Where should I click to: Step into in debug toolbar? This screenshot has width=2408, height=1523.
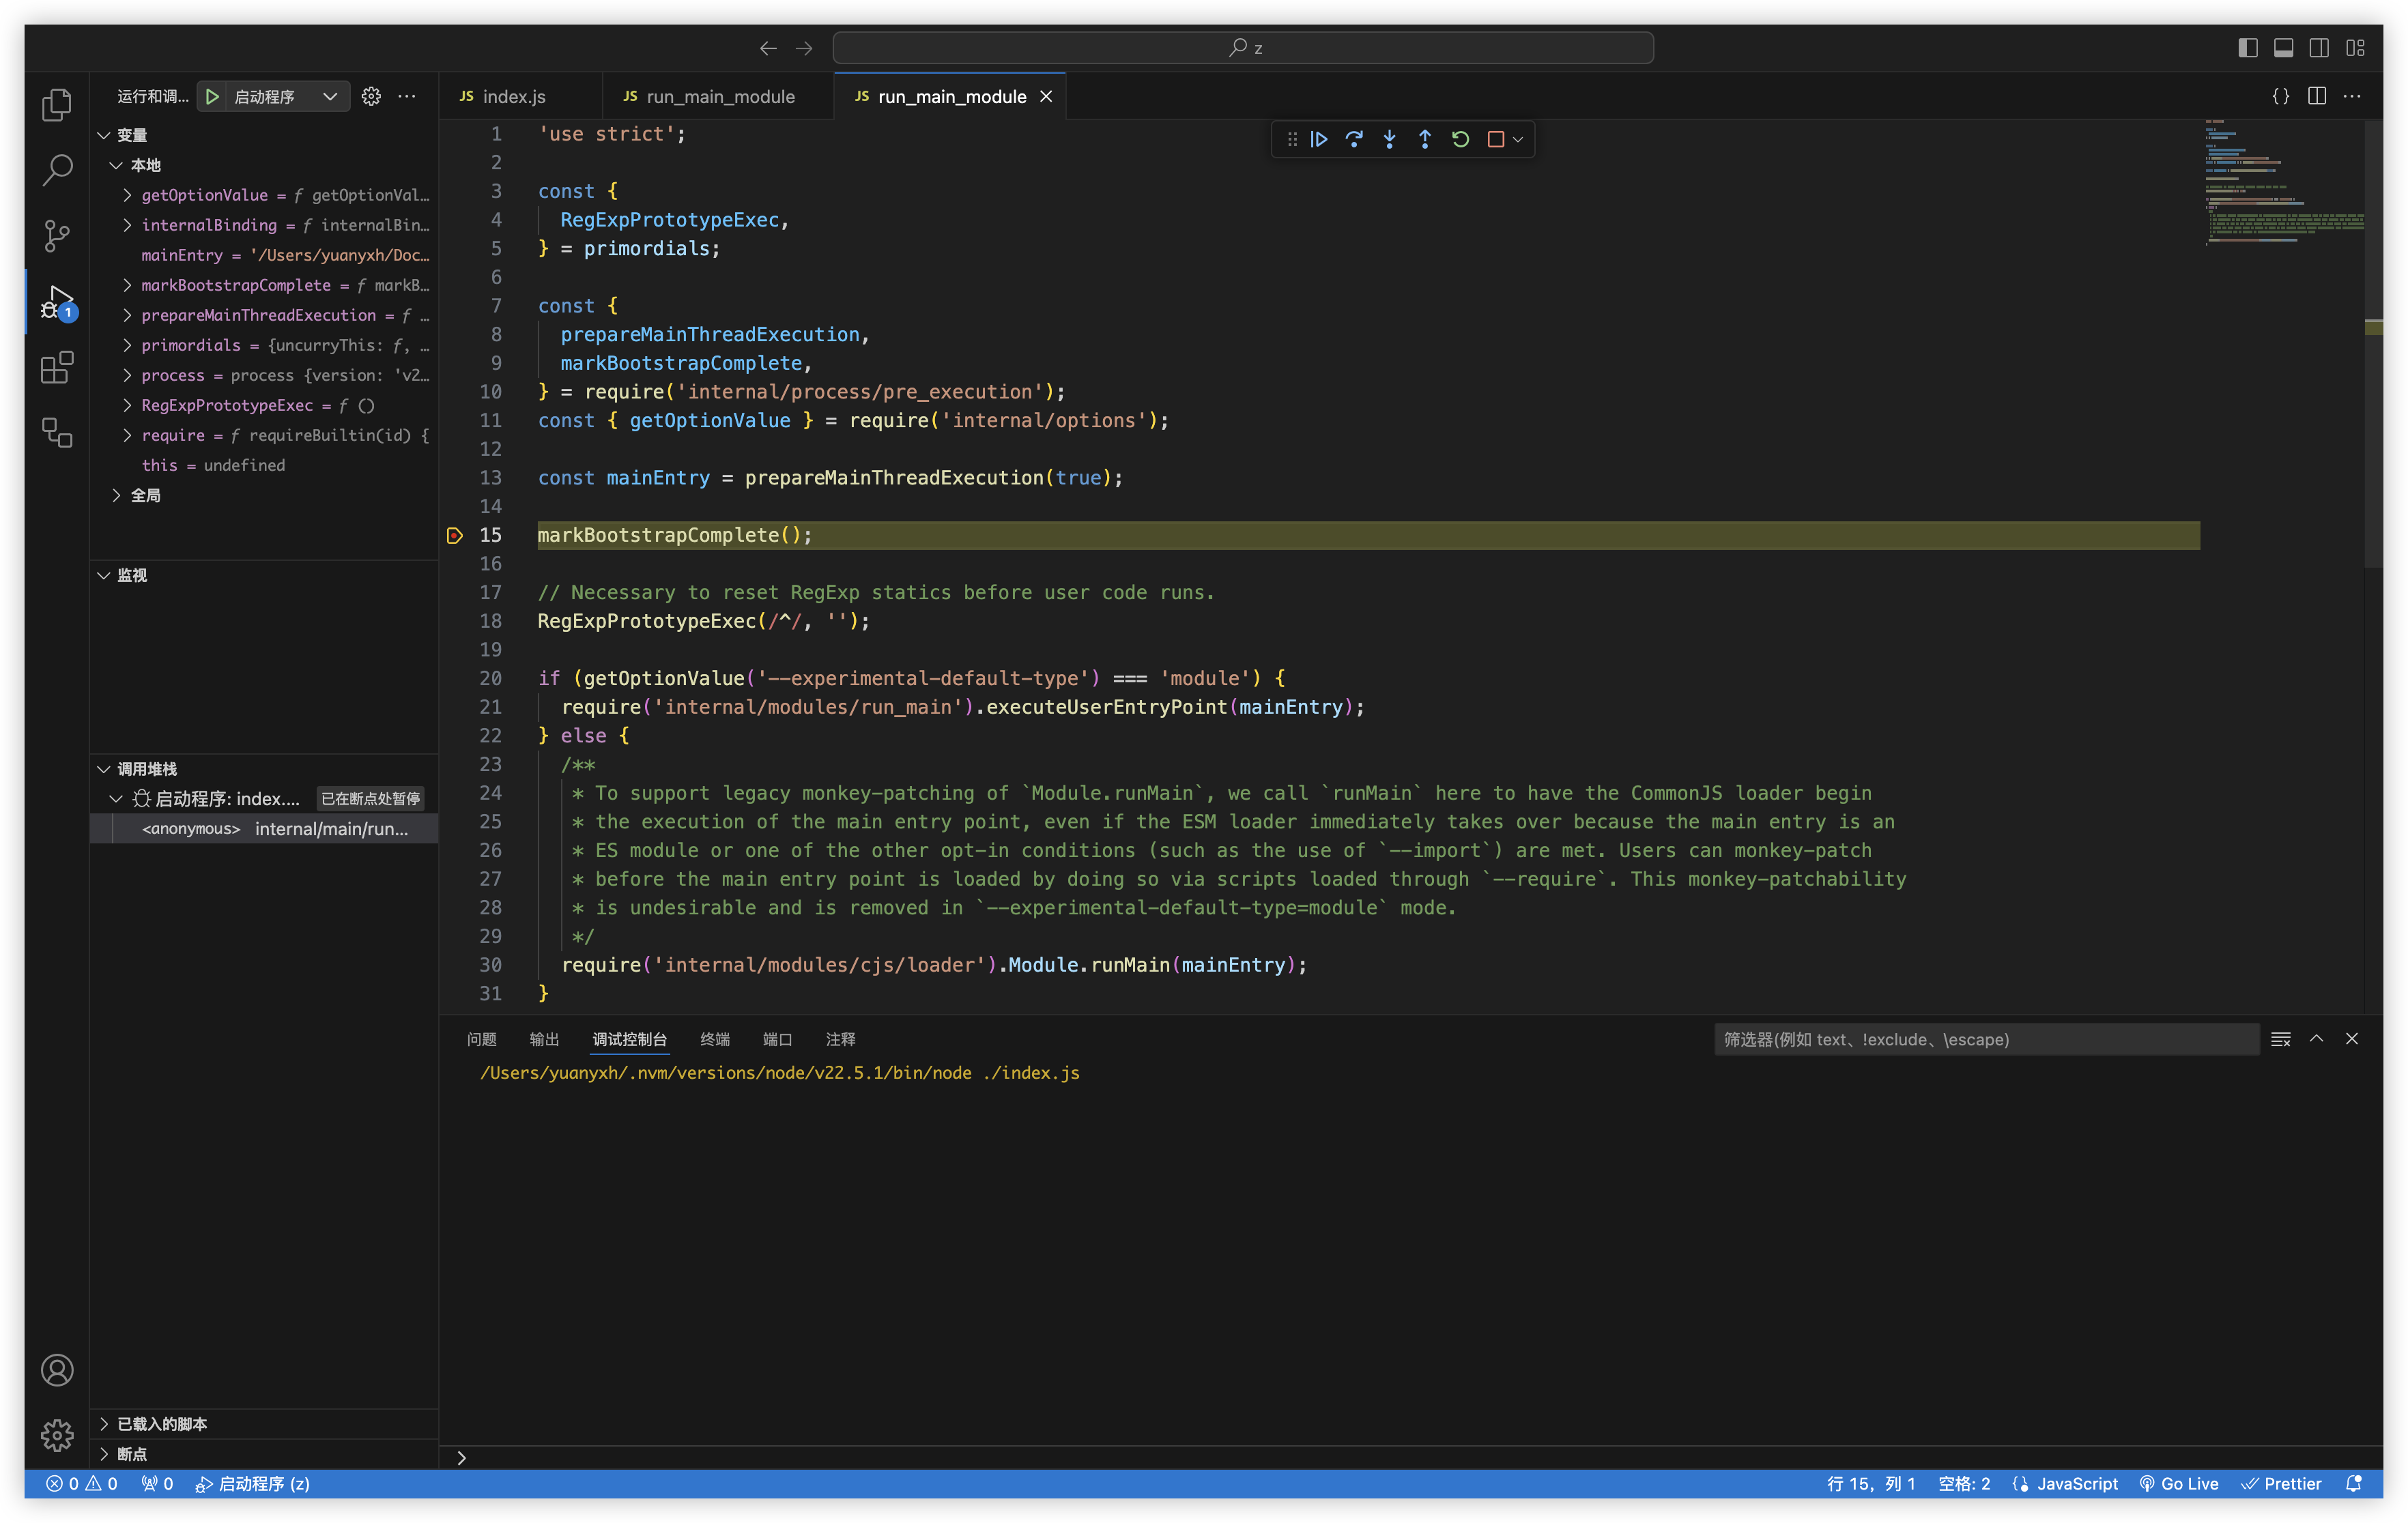[1389, 139]
